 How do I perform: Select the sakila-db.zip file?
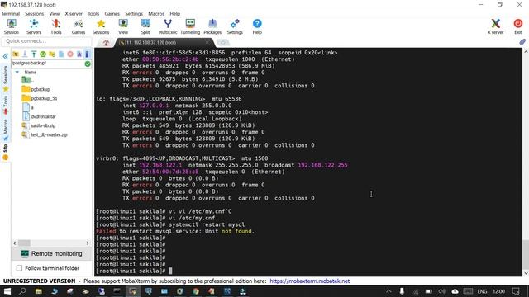(39, 125)
